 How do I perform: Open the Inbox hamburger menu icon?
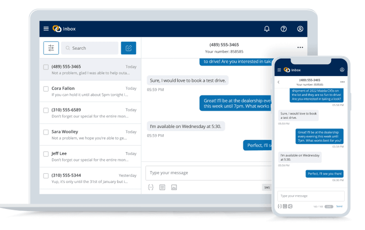[x=46, y=28]
